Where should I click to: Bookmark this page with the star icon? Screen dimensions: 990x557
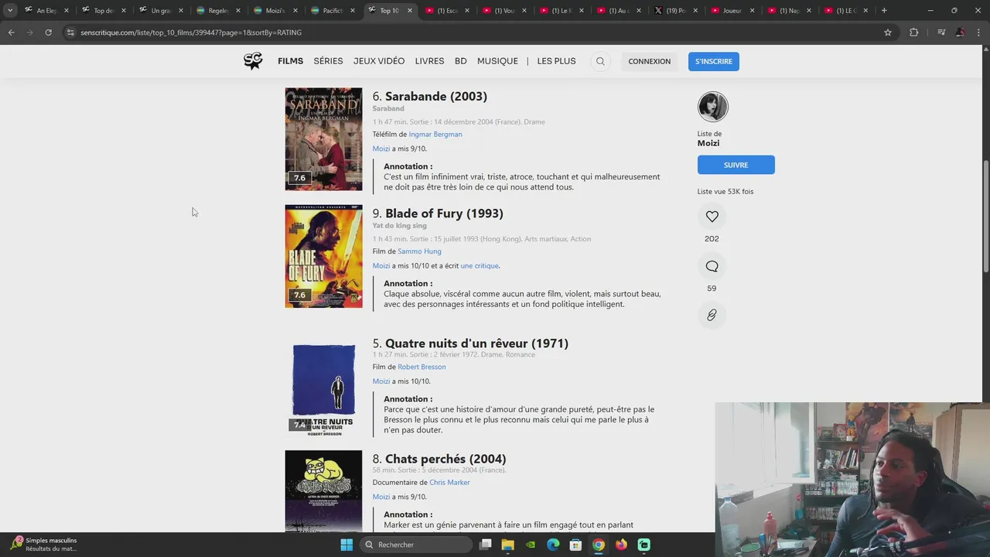888,32
